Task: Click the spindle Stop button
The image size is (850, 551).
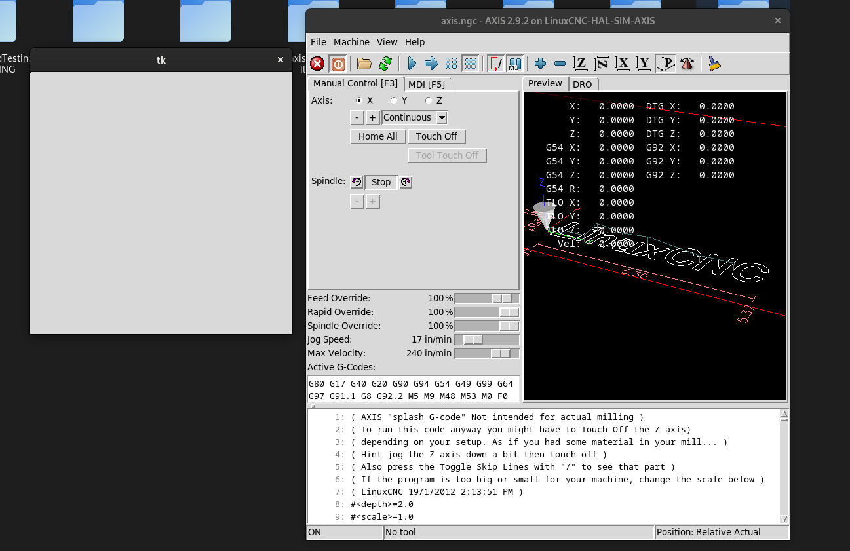Action: point(381,182)
